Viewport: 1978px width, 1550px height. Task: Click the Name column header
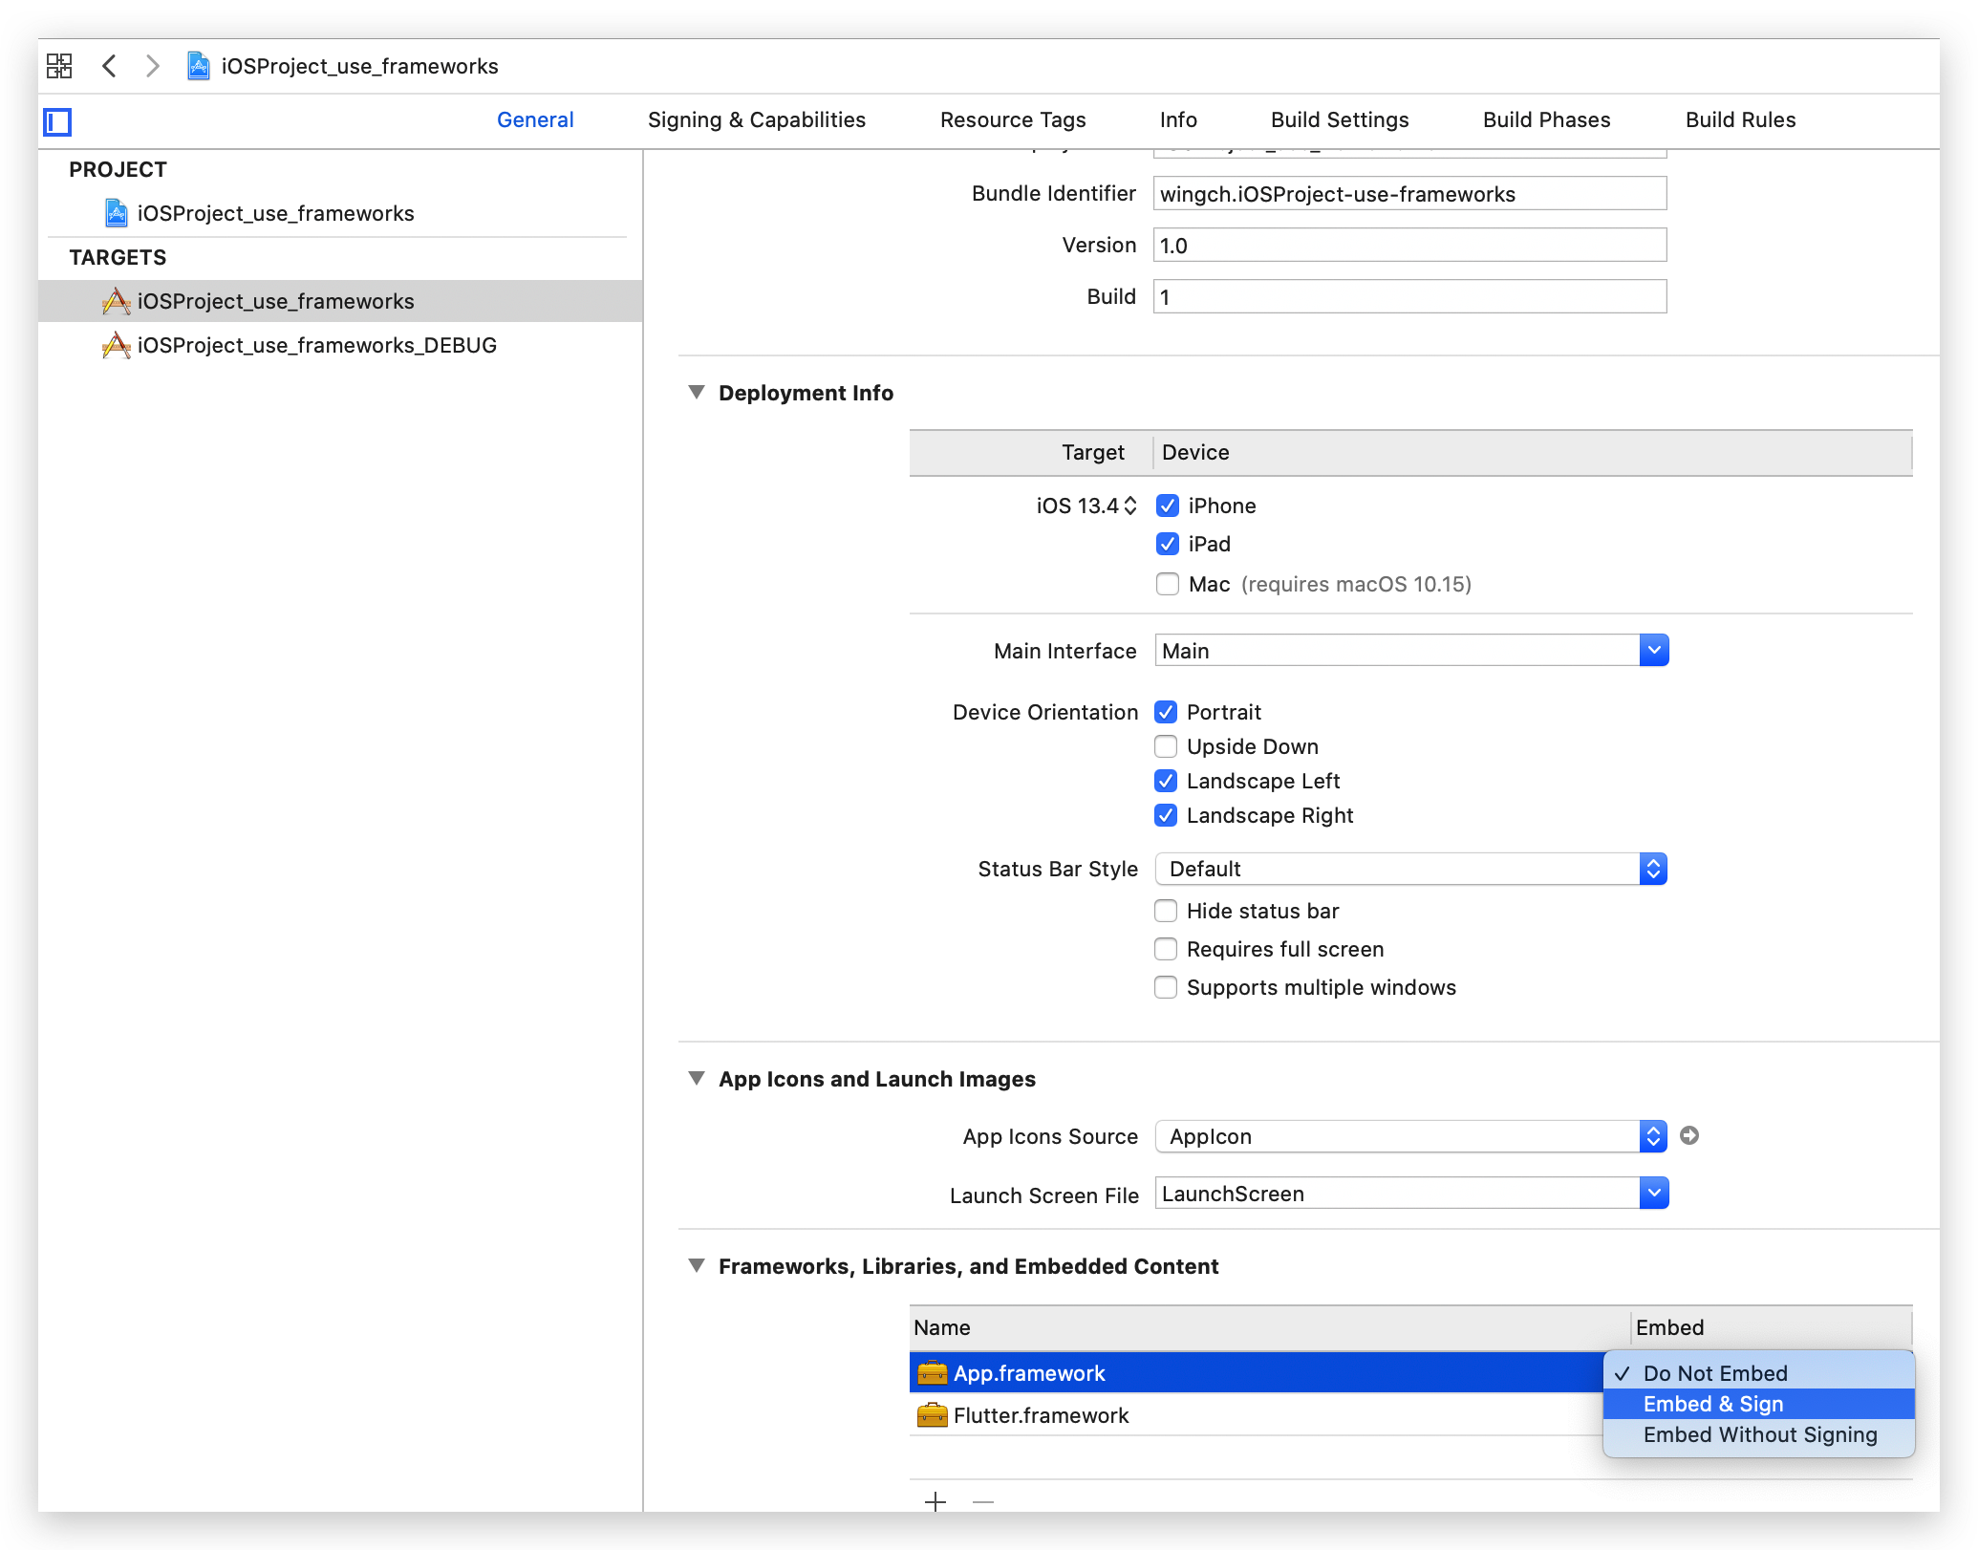[x=1269, y=1327]
